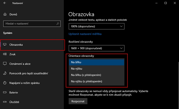
Task: Open Obrazovka in the sidebar
Action: point(33,45)
